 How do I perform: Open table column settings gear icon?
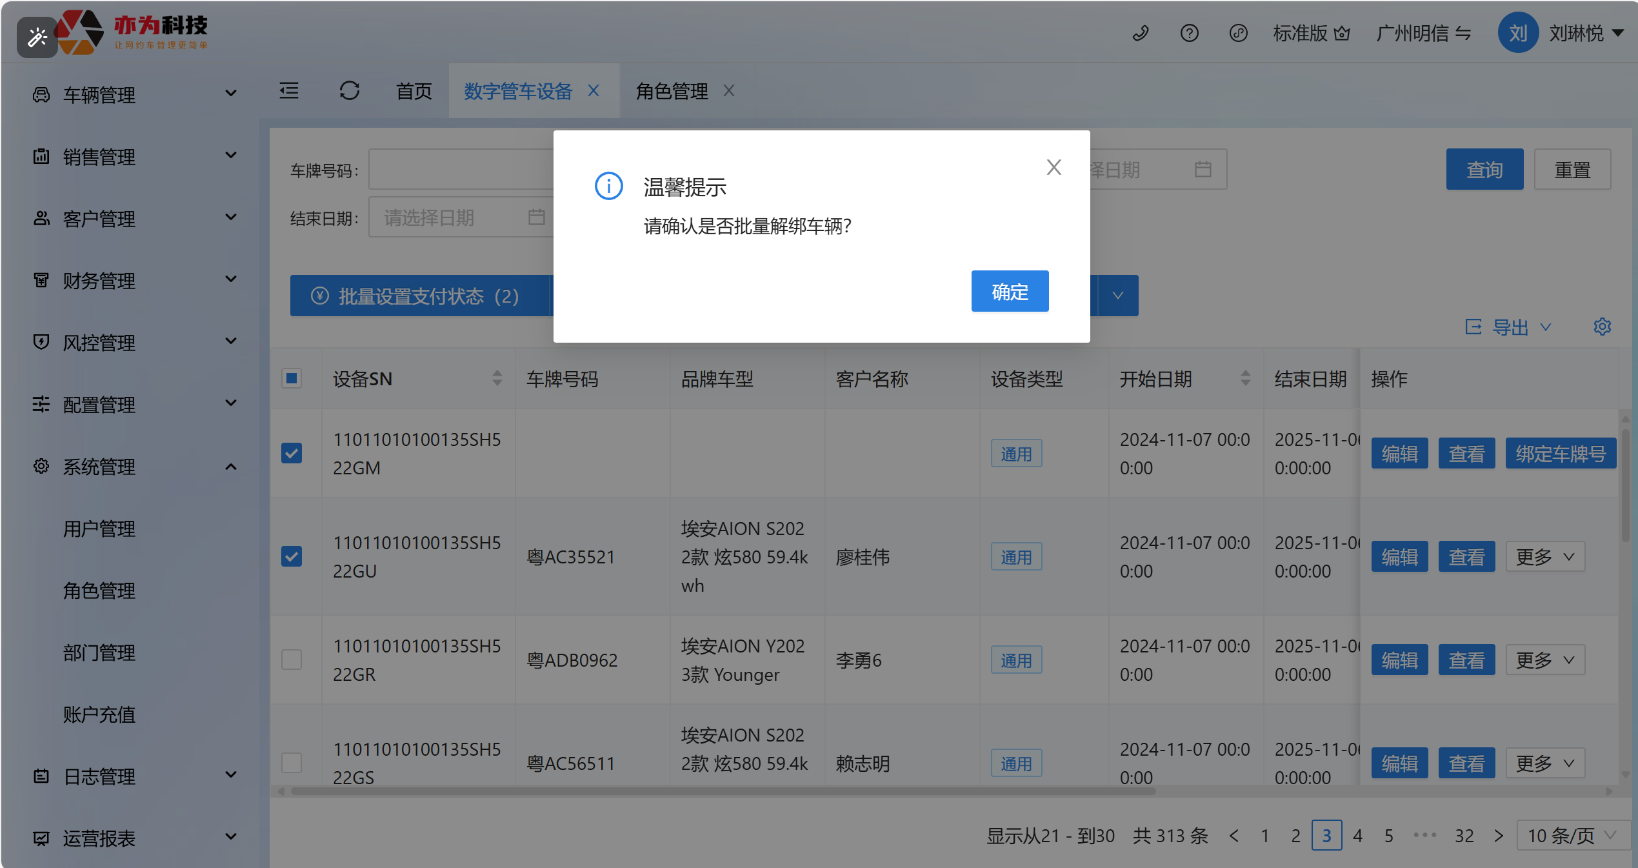pyautogui.click(x=1602, y=327)
